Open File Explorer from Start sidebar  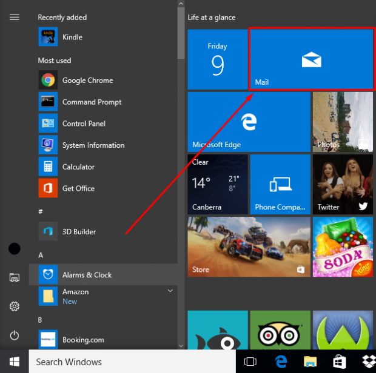15,277
